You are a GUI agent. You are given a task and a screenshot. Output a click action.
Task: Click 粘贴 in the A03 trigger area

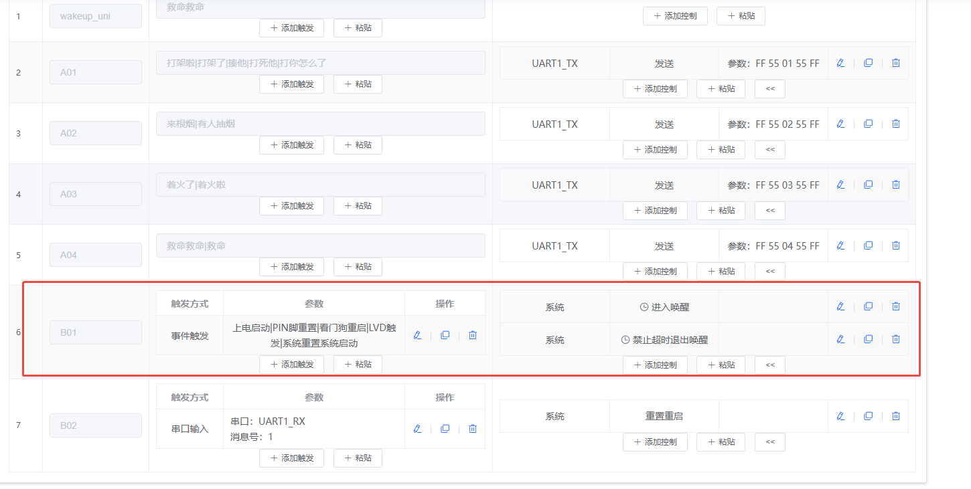tap(358, 205)
